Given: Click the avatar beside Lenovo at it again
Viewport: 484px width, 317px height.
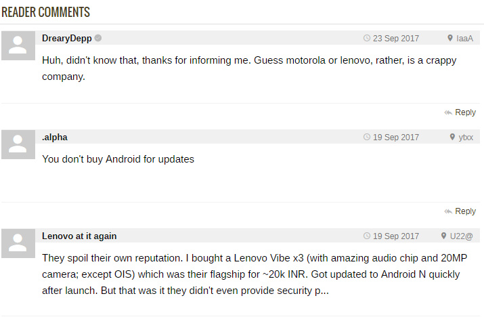Looking at the screenshot, I should pyautogui.click(x=18, y=244).
